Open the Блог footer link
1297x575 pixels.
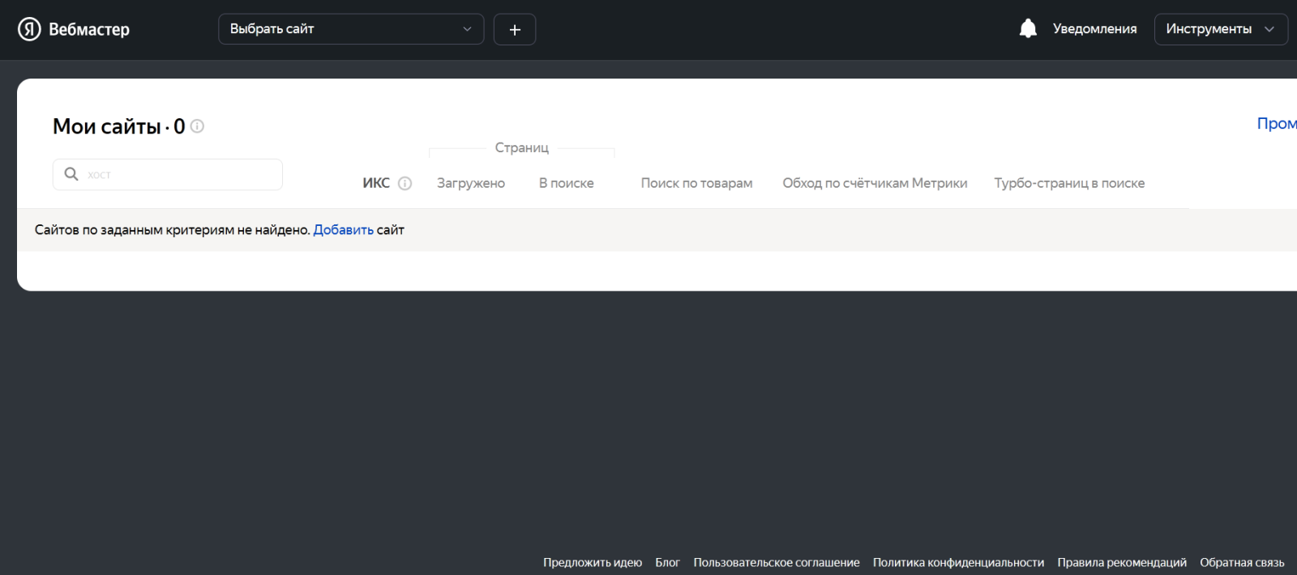[667, 562]
